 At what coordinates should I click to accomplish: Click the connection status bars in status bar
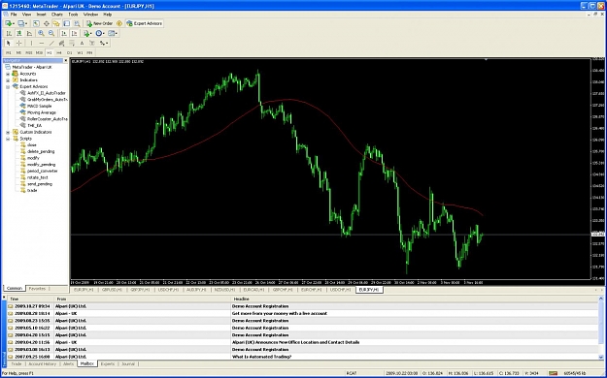pyautogui.click(x=553, y=373)
